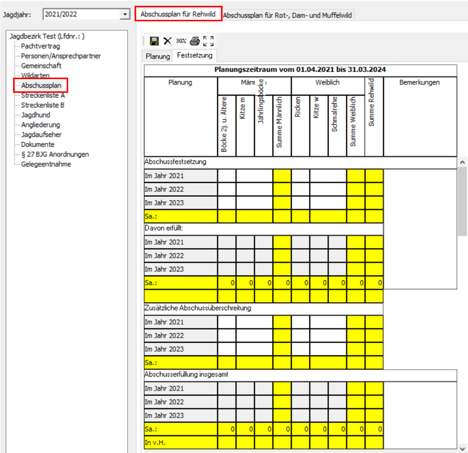Switch to the Planung tab
This screenshot has width=468, height=453.
tap(158, 56)
